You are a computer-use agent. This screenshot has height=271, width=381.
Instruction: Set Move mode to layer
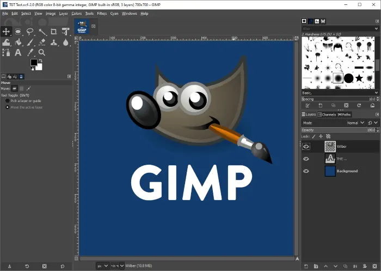(15, 88)
